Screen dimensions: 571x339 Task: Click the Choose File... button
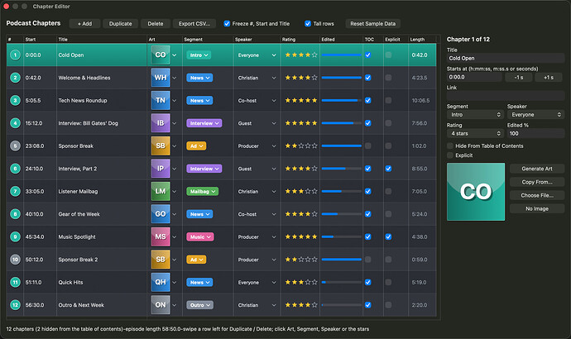[x=537, y=195]
